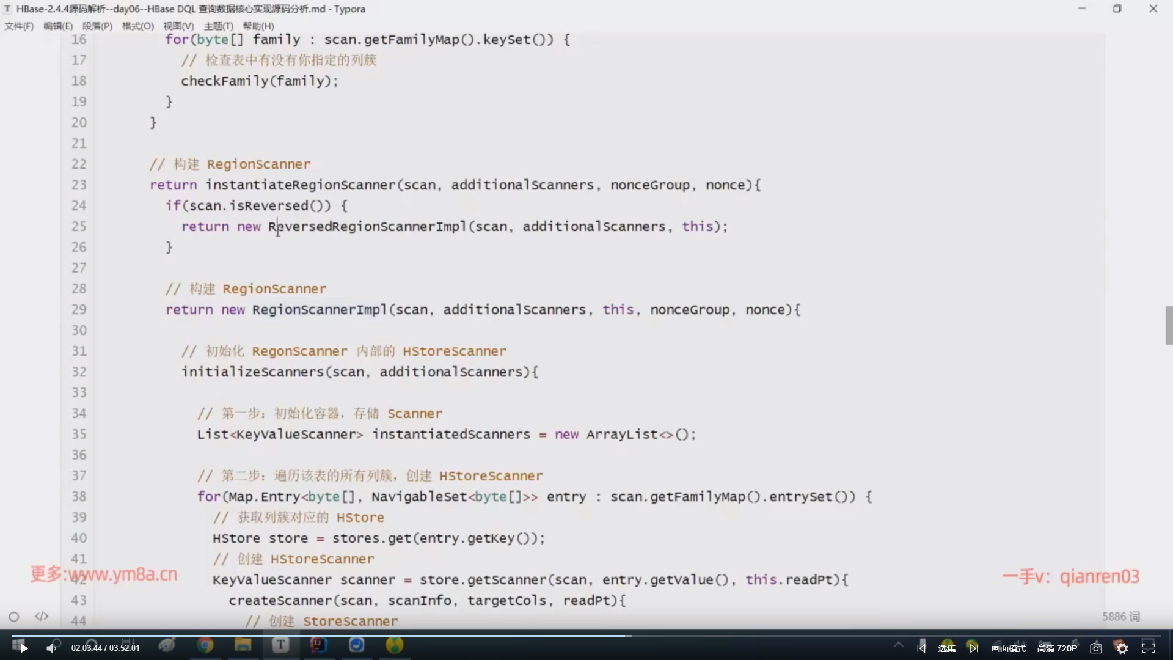Image resolution: width=1173 pixels, height=660 pixels.
Task: Click Chrome icon in the taskbar
Action: 205,645
